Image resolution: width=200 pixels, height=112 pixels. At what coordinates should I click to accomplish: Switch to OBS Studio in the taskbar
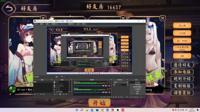118,110
